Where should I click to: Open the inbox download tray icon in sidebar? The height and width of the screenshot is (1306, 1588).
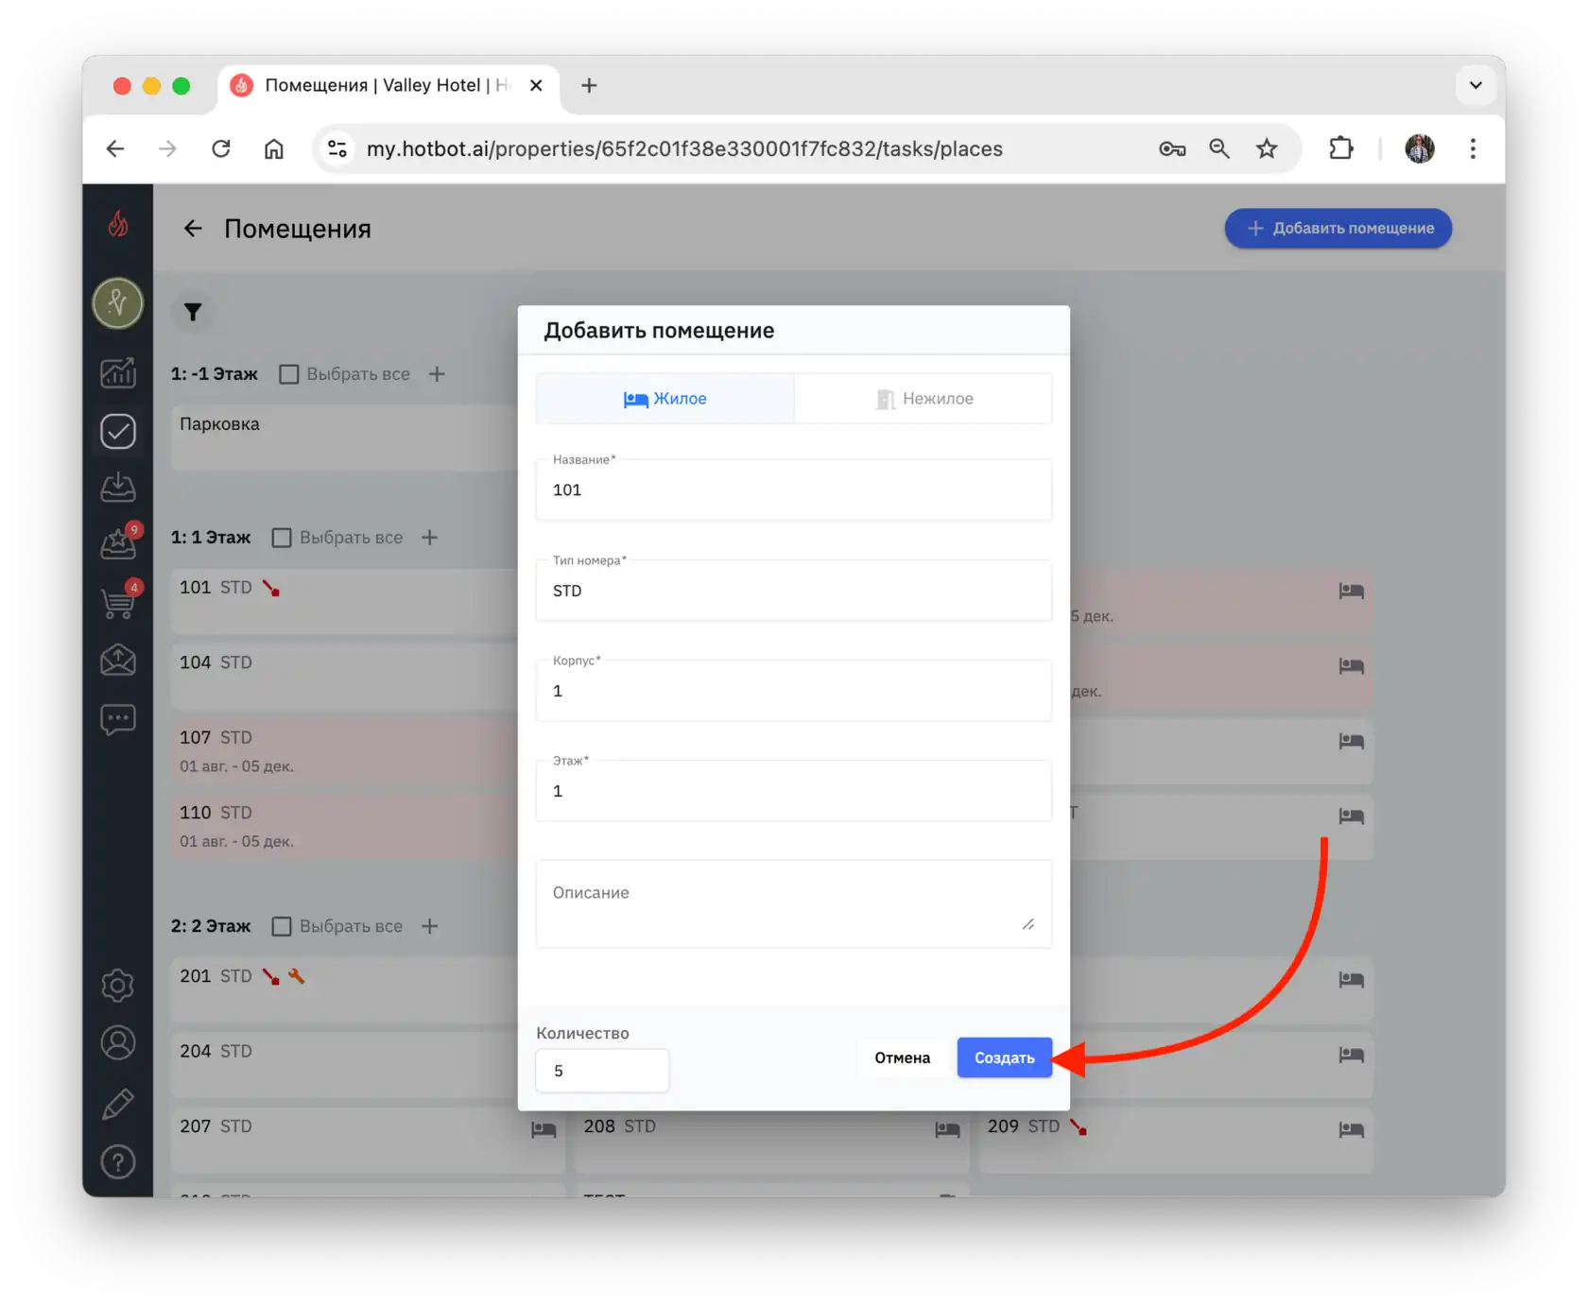pyautogui.click(x=118, y=488)
